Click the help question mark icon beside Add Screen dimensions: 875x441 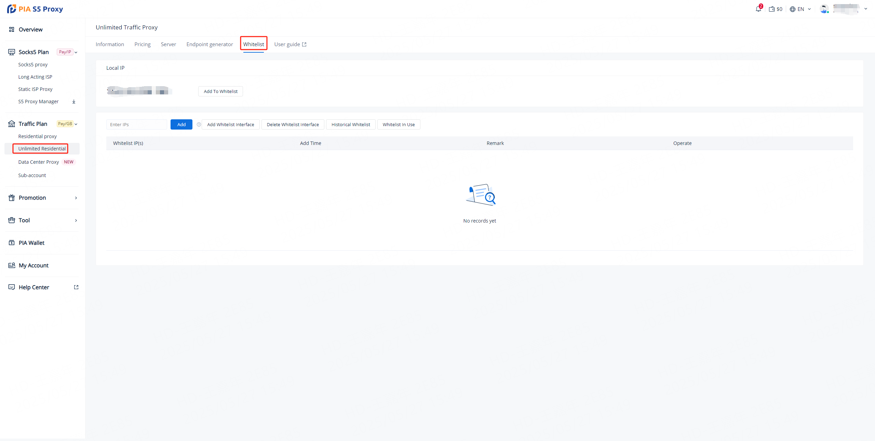[x=199, y=124]
